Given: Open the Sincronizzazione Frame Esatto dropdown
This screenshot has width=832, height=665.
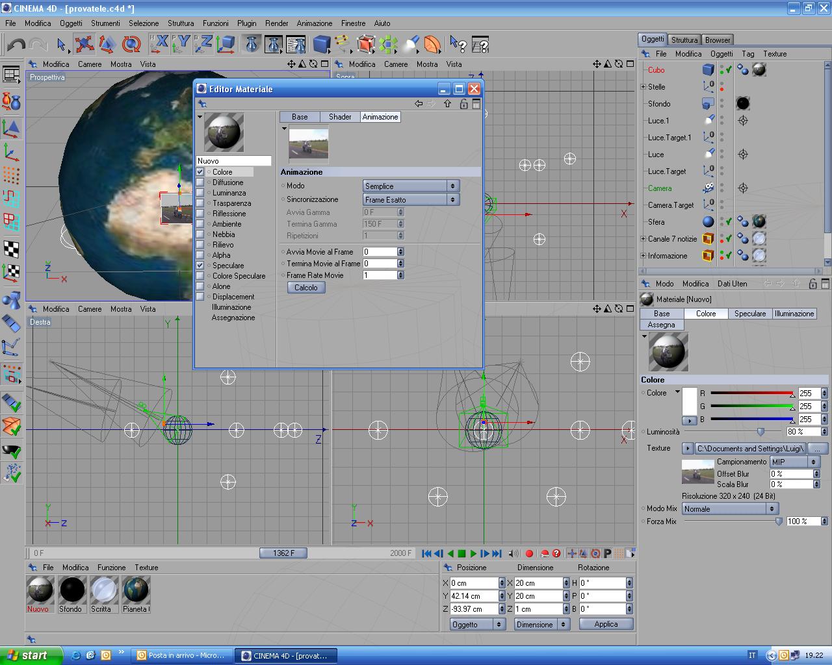Looking at the screenshot, I should [x=411, y=199].
